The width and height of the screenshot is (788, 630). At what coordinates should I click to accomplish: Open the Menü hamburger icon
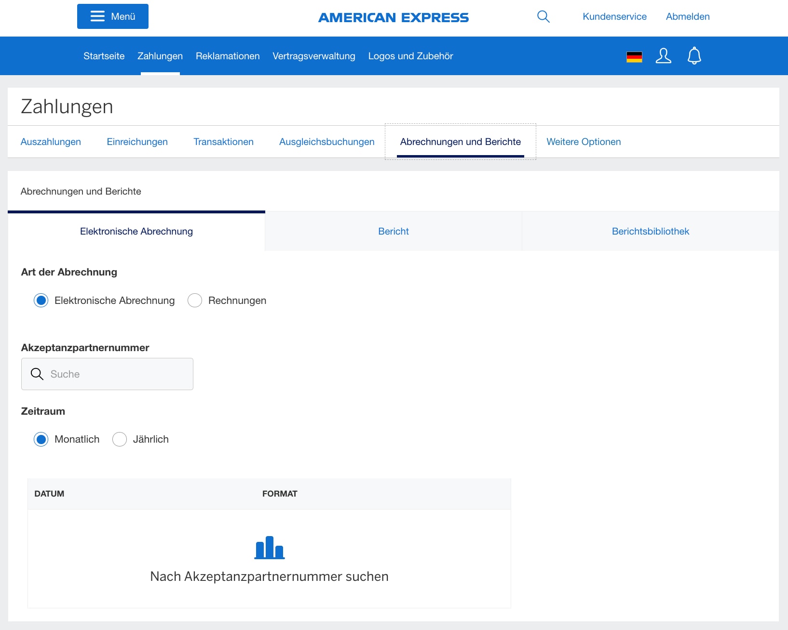click(98, 16)
